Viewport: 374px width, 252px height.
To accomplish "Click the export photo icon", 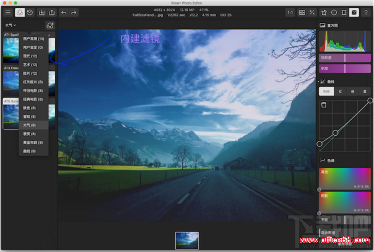I will coord(52,12).
